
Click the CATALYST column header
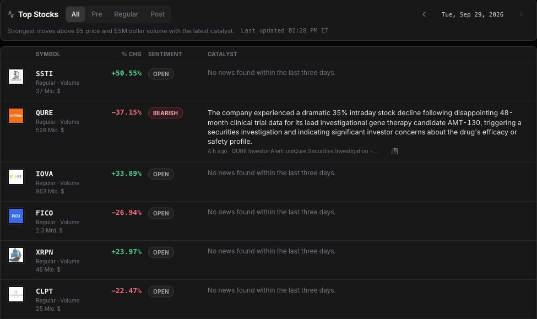click(x=223, y=54)
